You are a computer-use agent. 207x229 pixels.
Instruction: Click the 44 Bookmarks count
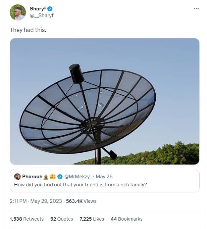126,219
